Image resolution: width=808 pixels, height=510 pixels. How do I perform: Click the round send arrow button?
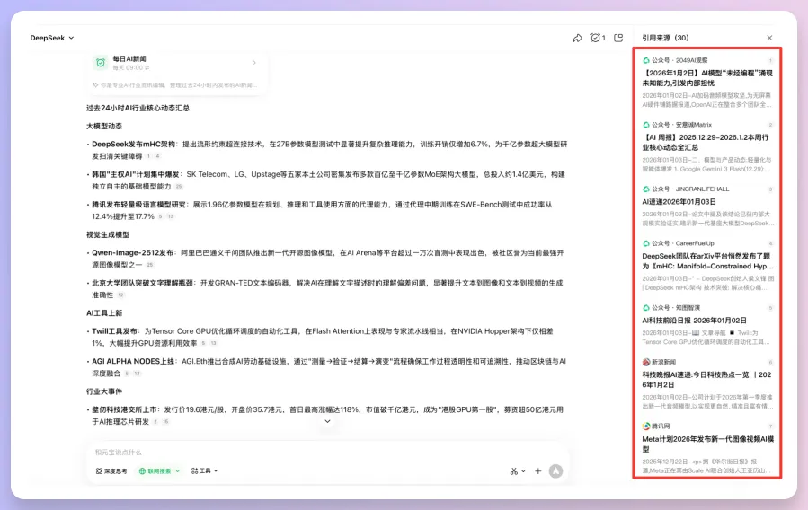tap(555, 470)
